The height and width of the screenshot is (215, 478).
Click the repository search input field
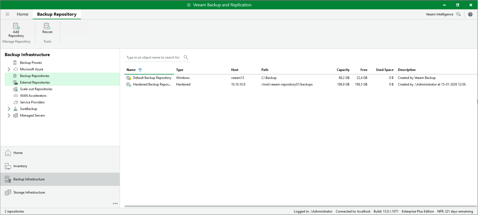pos(153,57)
